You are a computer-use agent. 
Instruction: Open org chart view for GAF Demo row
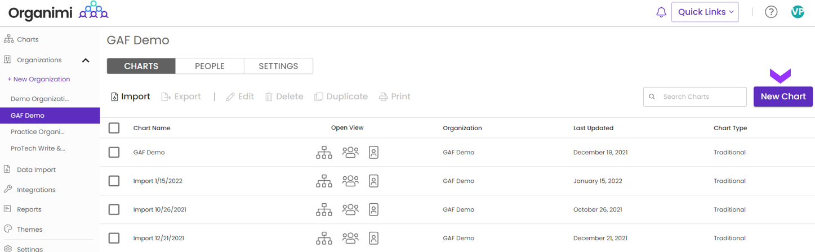point(324,152)
